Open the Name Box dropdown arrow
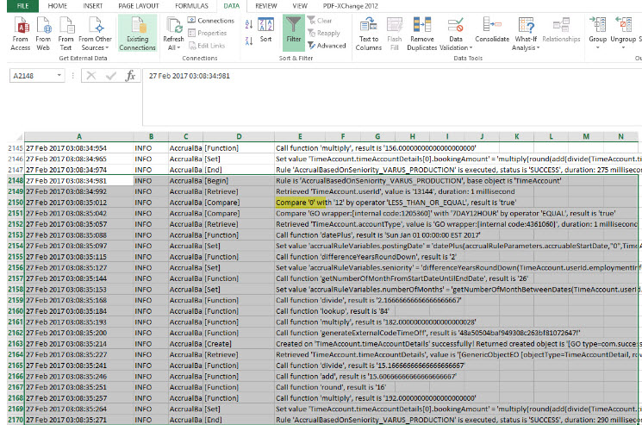 (59, 75)
